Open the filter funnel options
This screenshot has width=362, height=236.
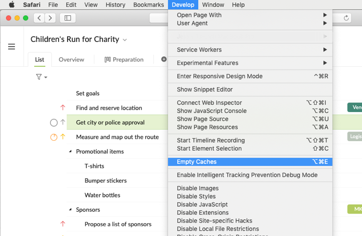(x=41, y=77)
